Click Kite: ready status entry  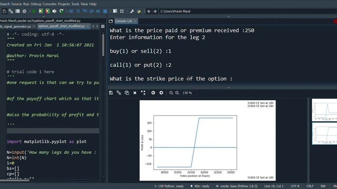tap(200, 186)
